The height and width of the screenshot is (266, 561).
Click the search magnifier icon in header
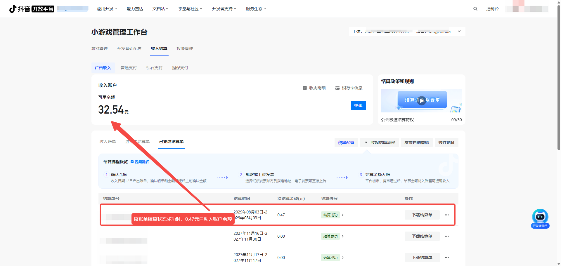pyautogui.click(x=475, y=9)
